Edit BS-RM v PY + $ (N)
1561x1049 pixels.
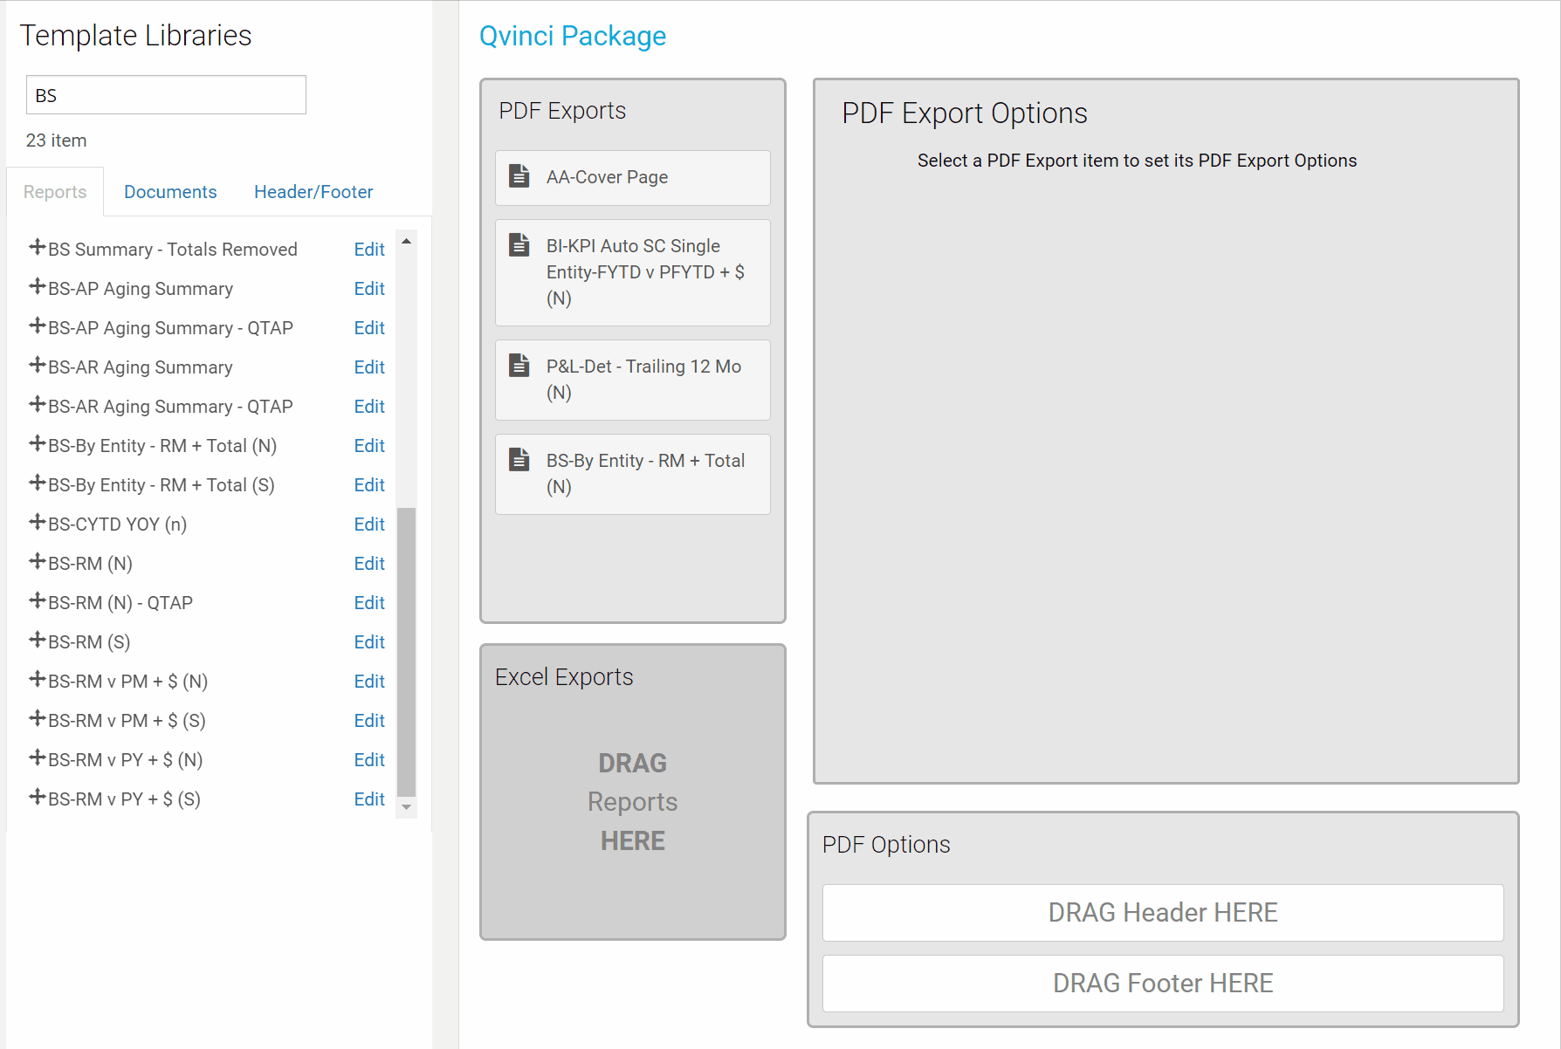[369, 760]
